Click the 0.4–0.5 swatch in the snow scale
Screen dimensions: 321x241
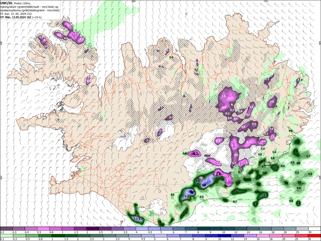pos(31,229)
